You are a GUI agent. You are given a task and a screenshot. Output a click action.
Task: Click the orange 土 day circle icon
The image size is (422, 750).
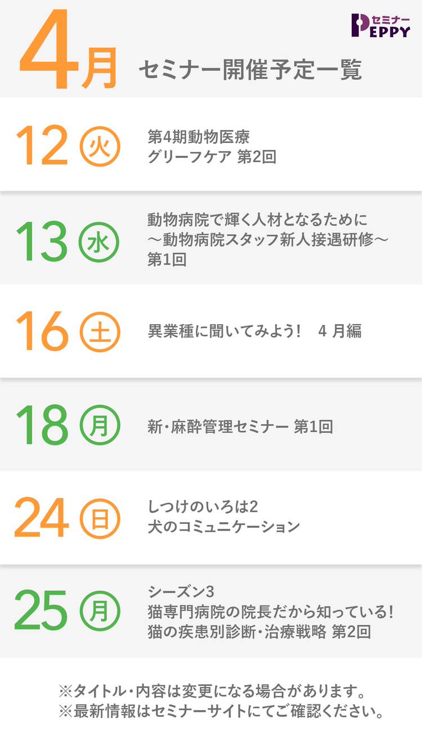100,332
